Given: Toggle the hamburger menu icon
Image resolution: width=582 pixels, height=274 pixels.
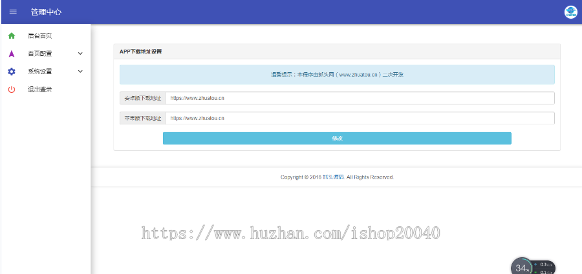Looking at the screenshot, I should tap(13, 12).
